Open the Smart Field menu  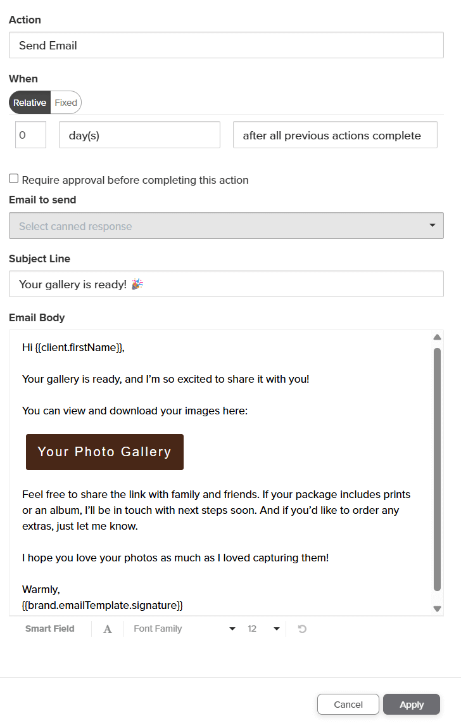click(50, 629)
